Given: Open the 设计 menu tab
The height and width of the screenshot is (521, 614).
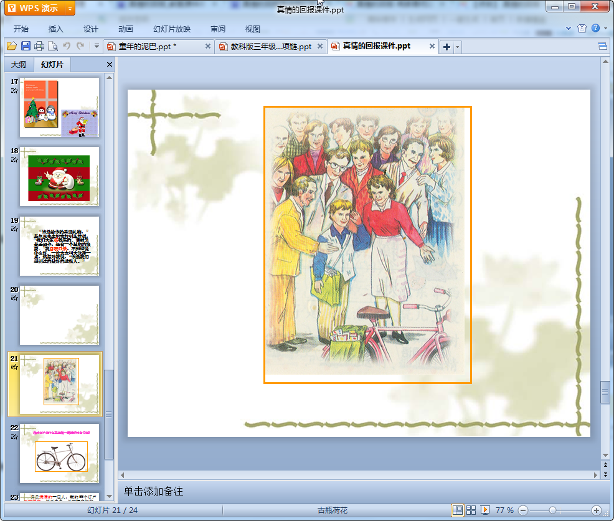Looking at the screenshot, I should click(x=90, y=29).
